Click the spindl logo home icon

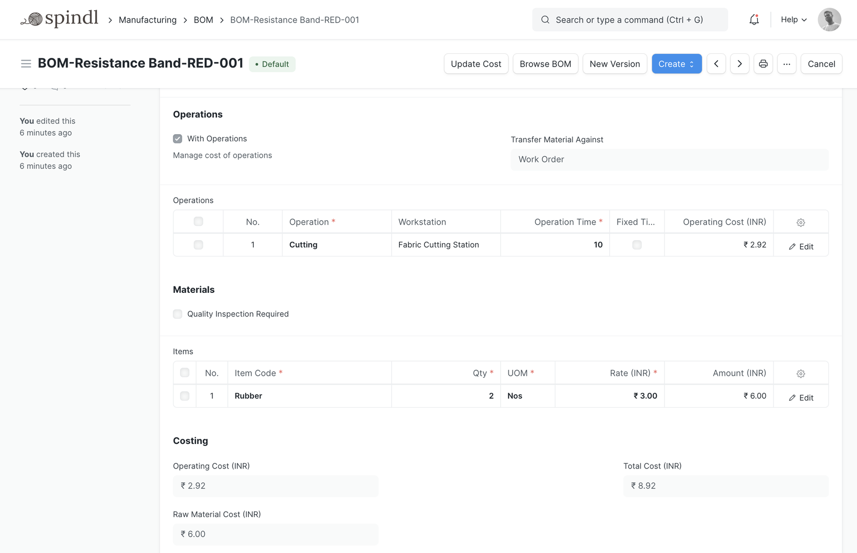tap(59, 19)
